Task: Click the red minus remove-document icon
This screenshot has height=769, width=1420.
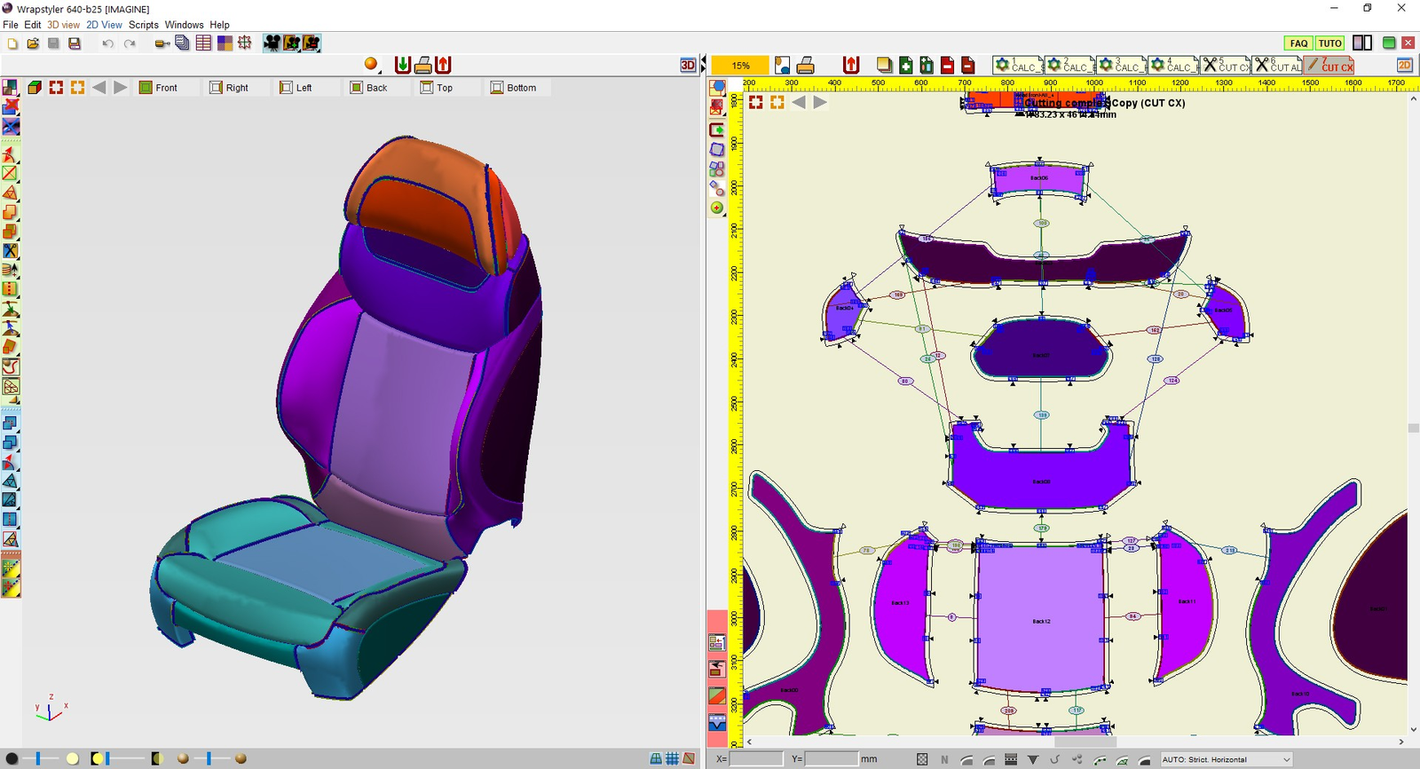Action: pyautogui.click(x=947, y=66)
